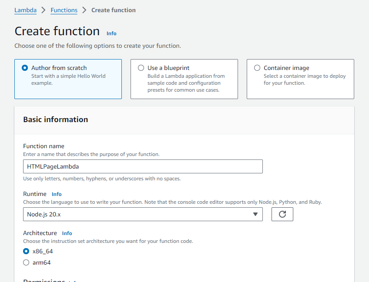Screen dimensions: 369x282
Task: Click Info beside the Architecture heading
Action: [67, 233]
